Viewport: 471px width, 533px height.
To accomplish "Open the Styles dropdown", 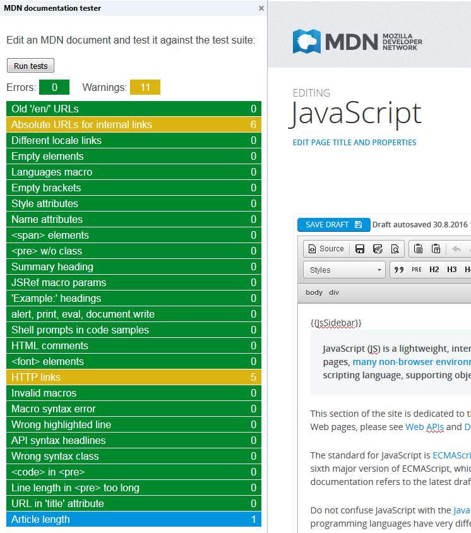I will tap(344, 270).
